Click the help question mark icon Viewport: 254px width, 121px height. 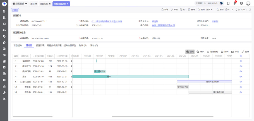click(x=241, y=3)
